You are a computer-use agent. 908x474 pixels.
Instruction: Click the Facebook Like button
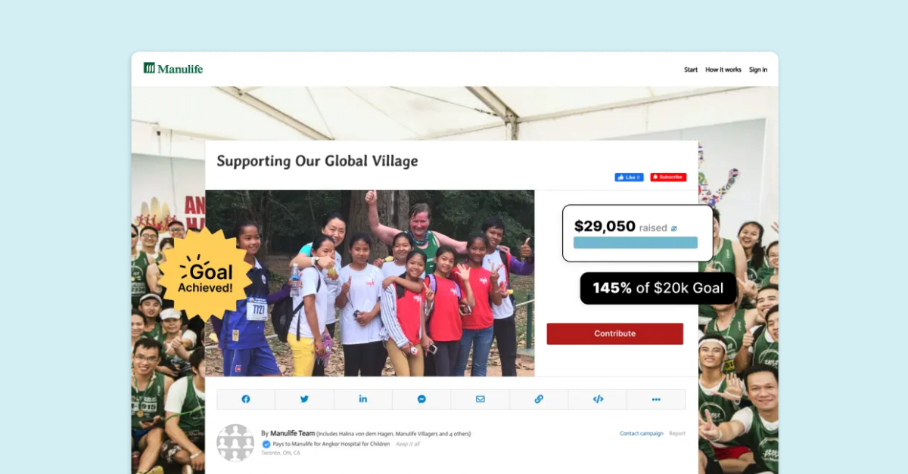(629, 177)
